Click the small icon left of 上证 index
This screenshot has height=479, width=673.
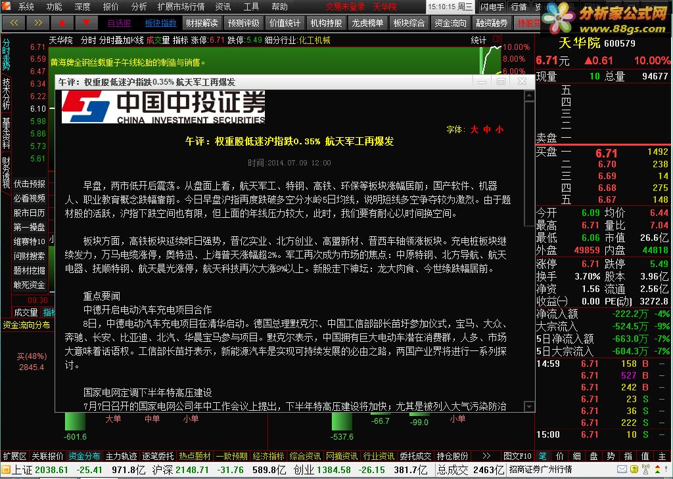pyautogui.click(x=5, y=470)
